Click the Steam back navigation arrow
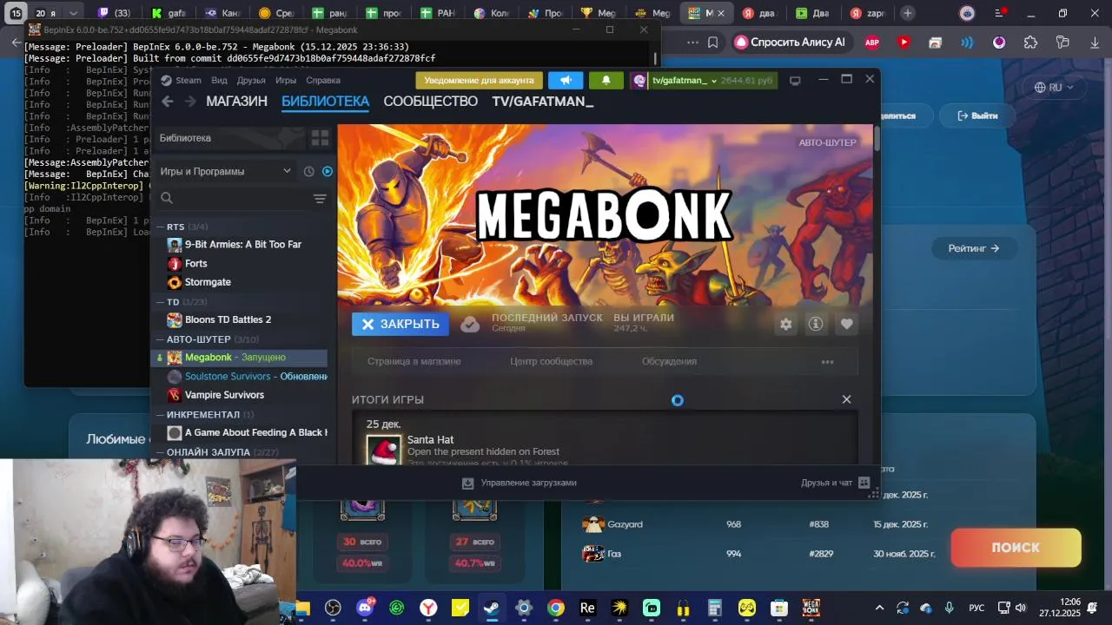Viewport: 1112px width, 625px height. [168, 102]
